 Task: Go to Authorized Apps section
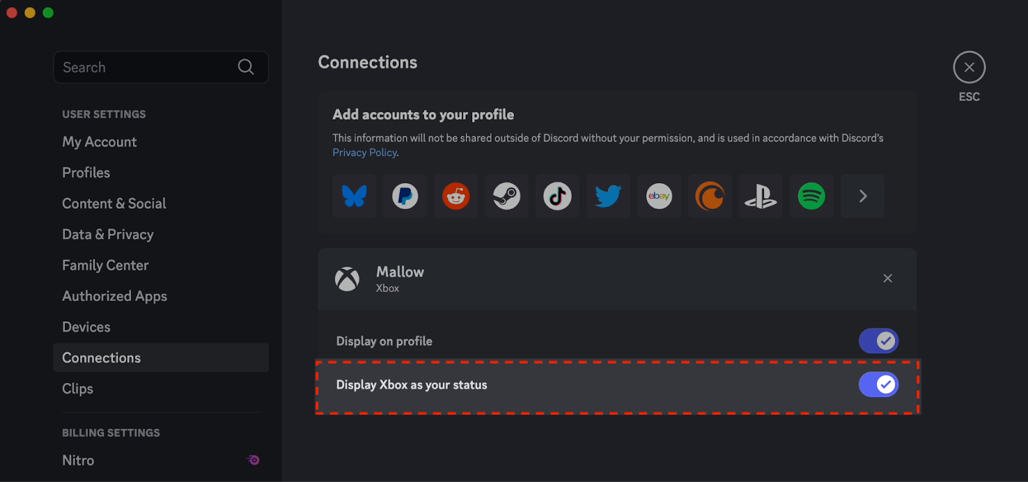(114, 296)
